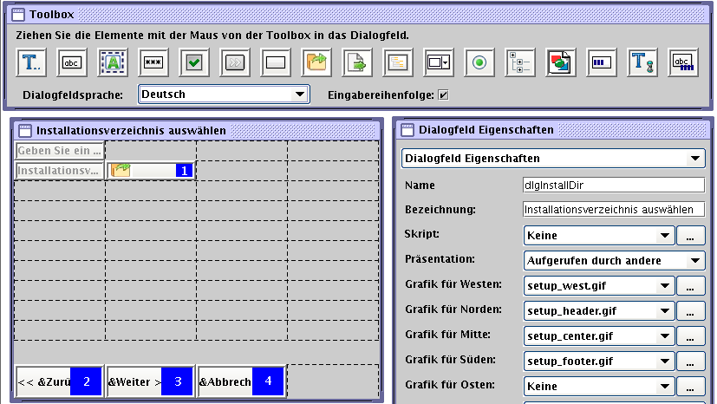
Task: Open the top Dialogfeld Eigenschaften selector dropdown
Action: pyautogui.click(x=553, y=159)
